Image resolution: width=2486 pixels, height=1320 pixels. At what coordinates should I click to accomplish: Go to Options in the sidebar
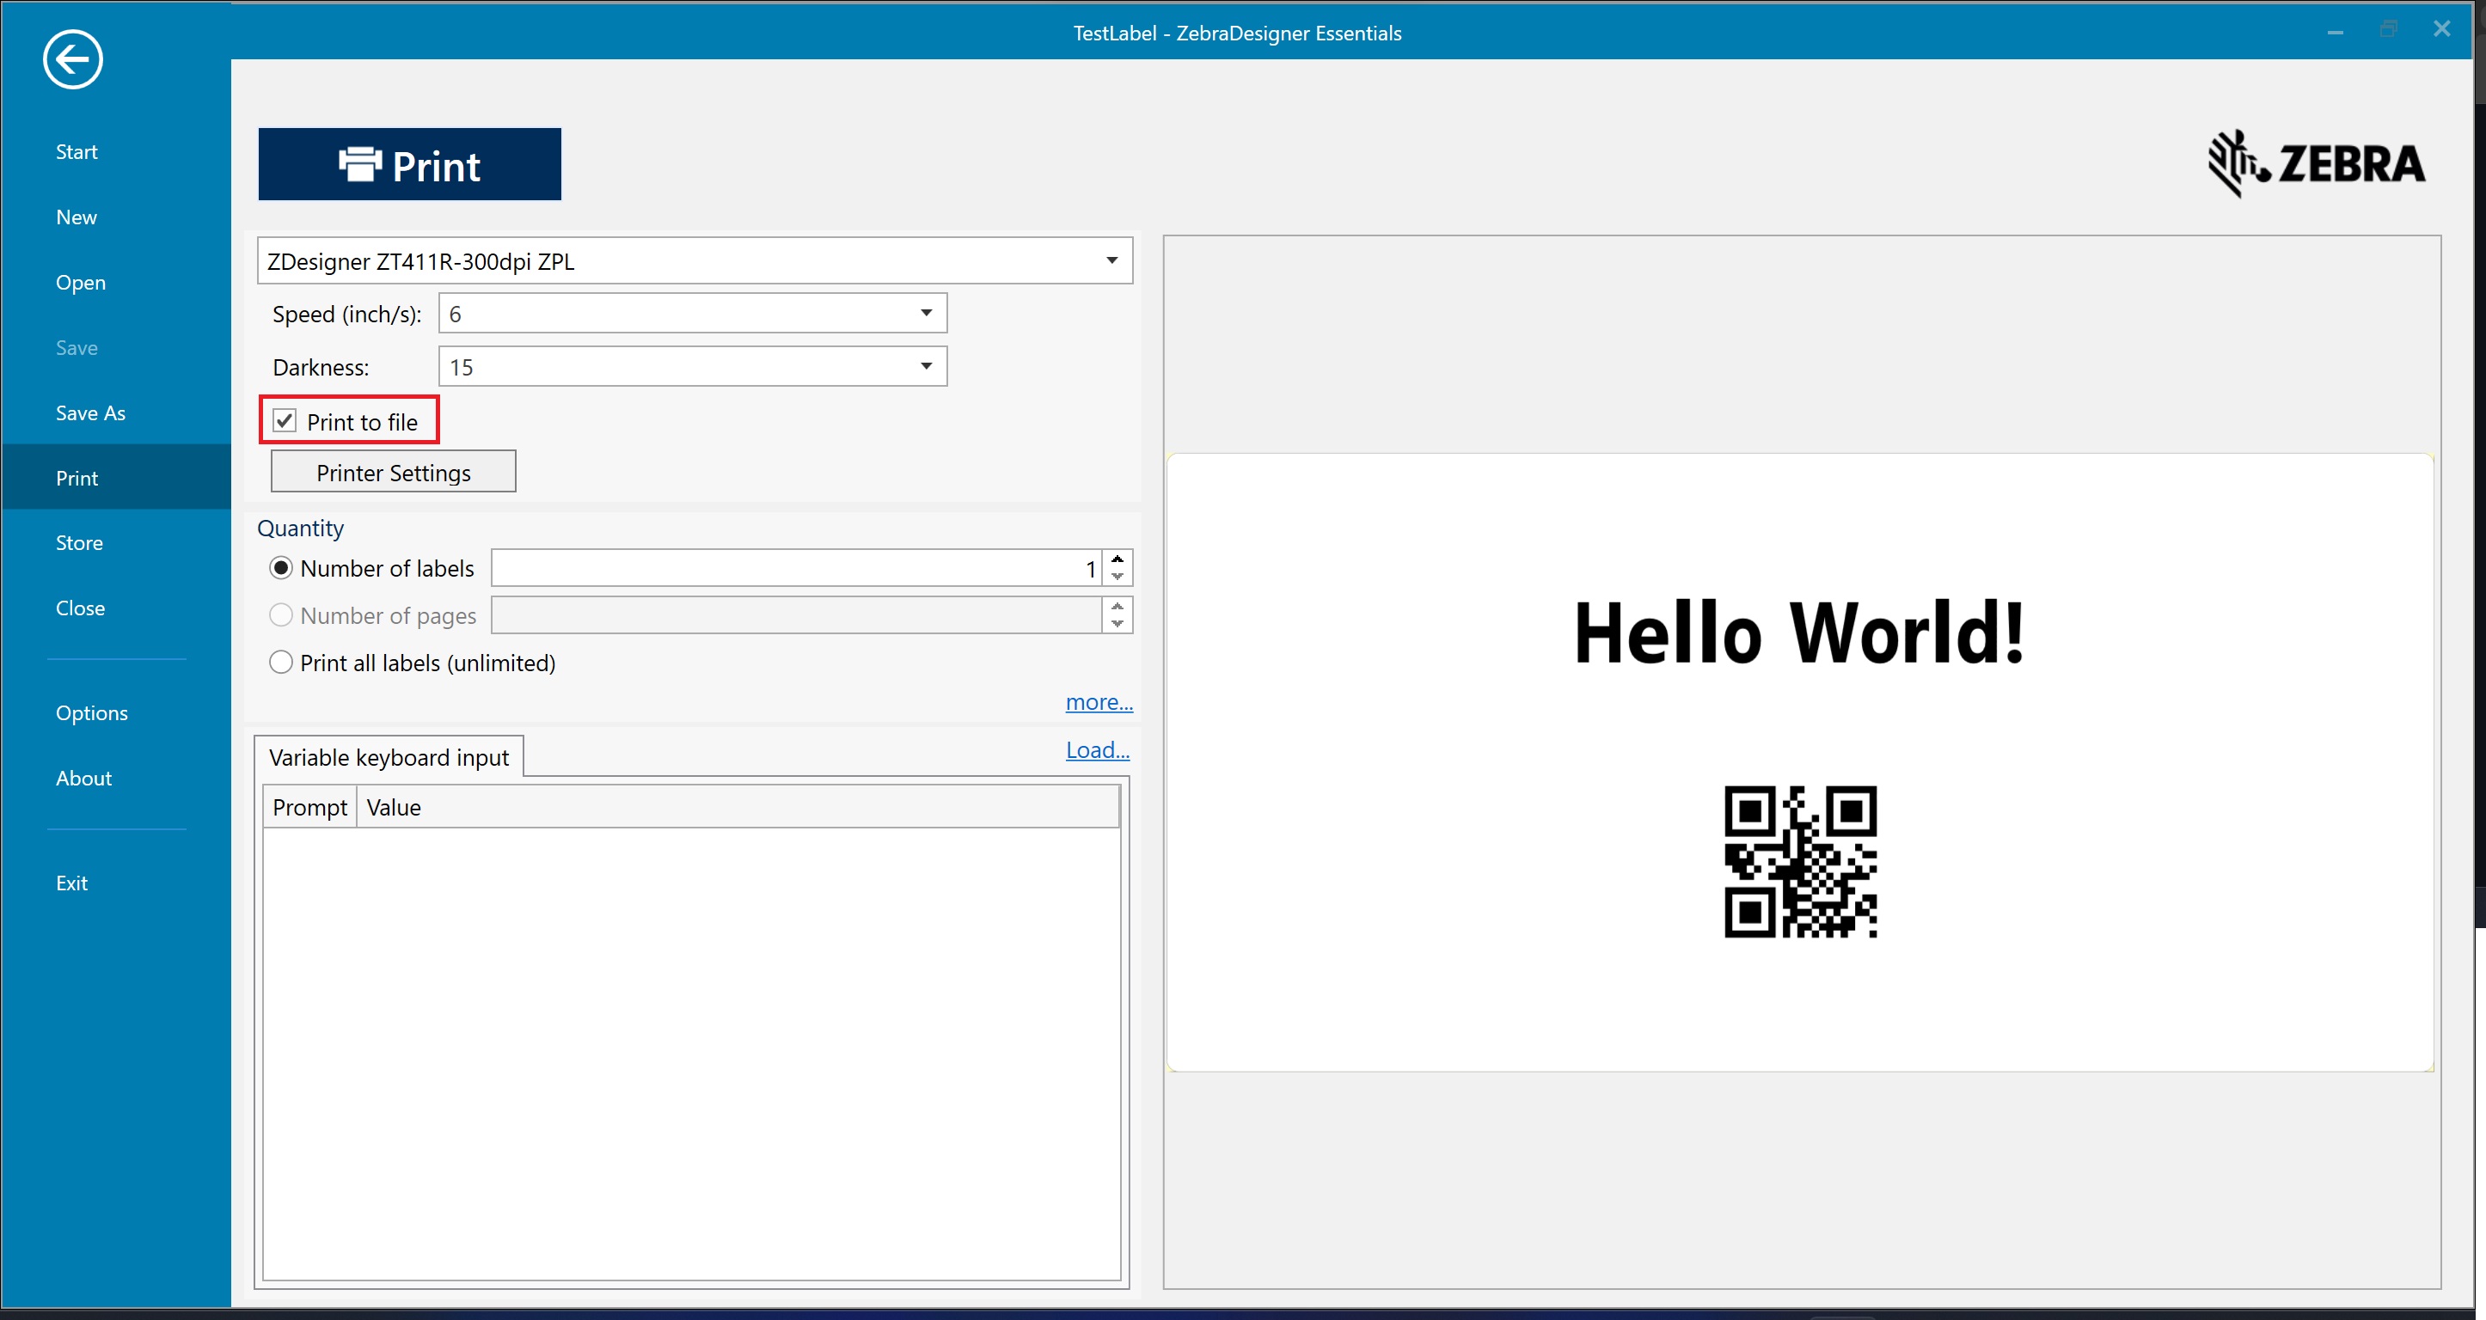click(x=92, y=713)
